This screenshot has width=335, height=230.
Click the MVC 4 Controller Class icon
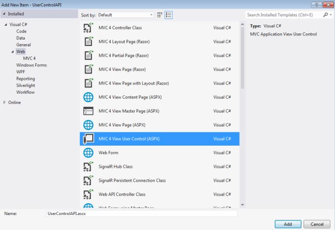88,28
